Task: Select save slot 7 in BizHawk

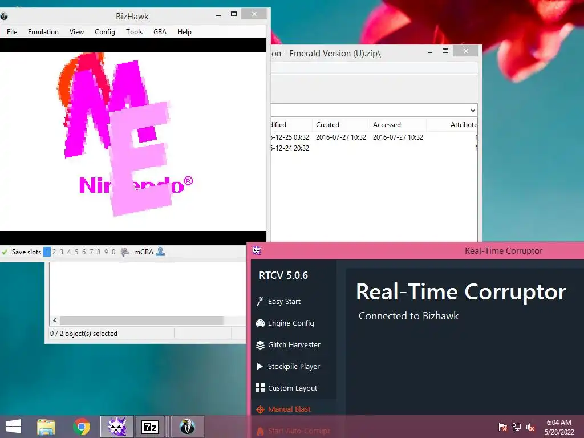Action: point(91,252)
